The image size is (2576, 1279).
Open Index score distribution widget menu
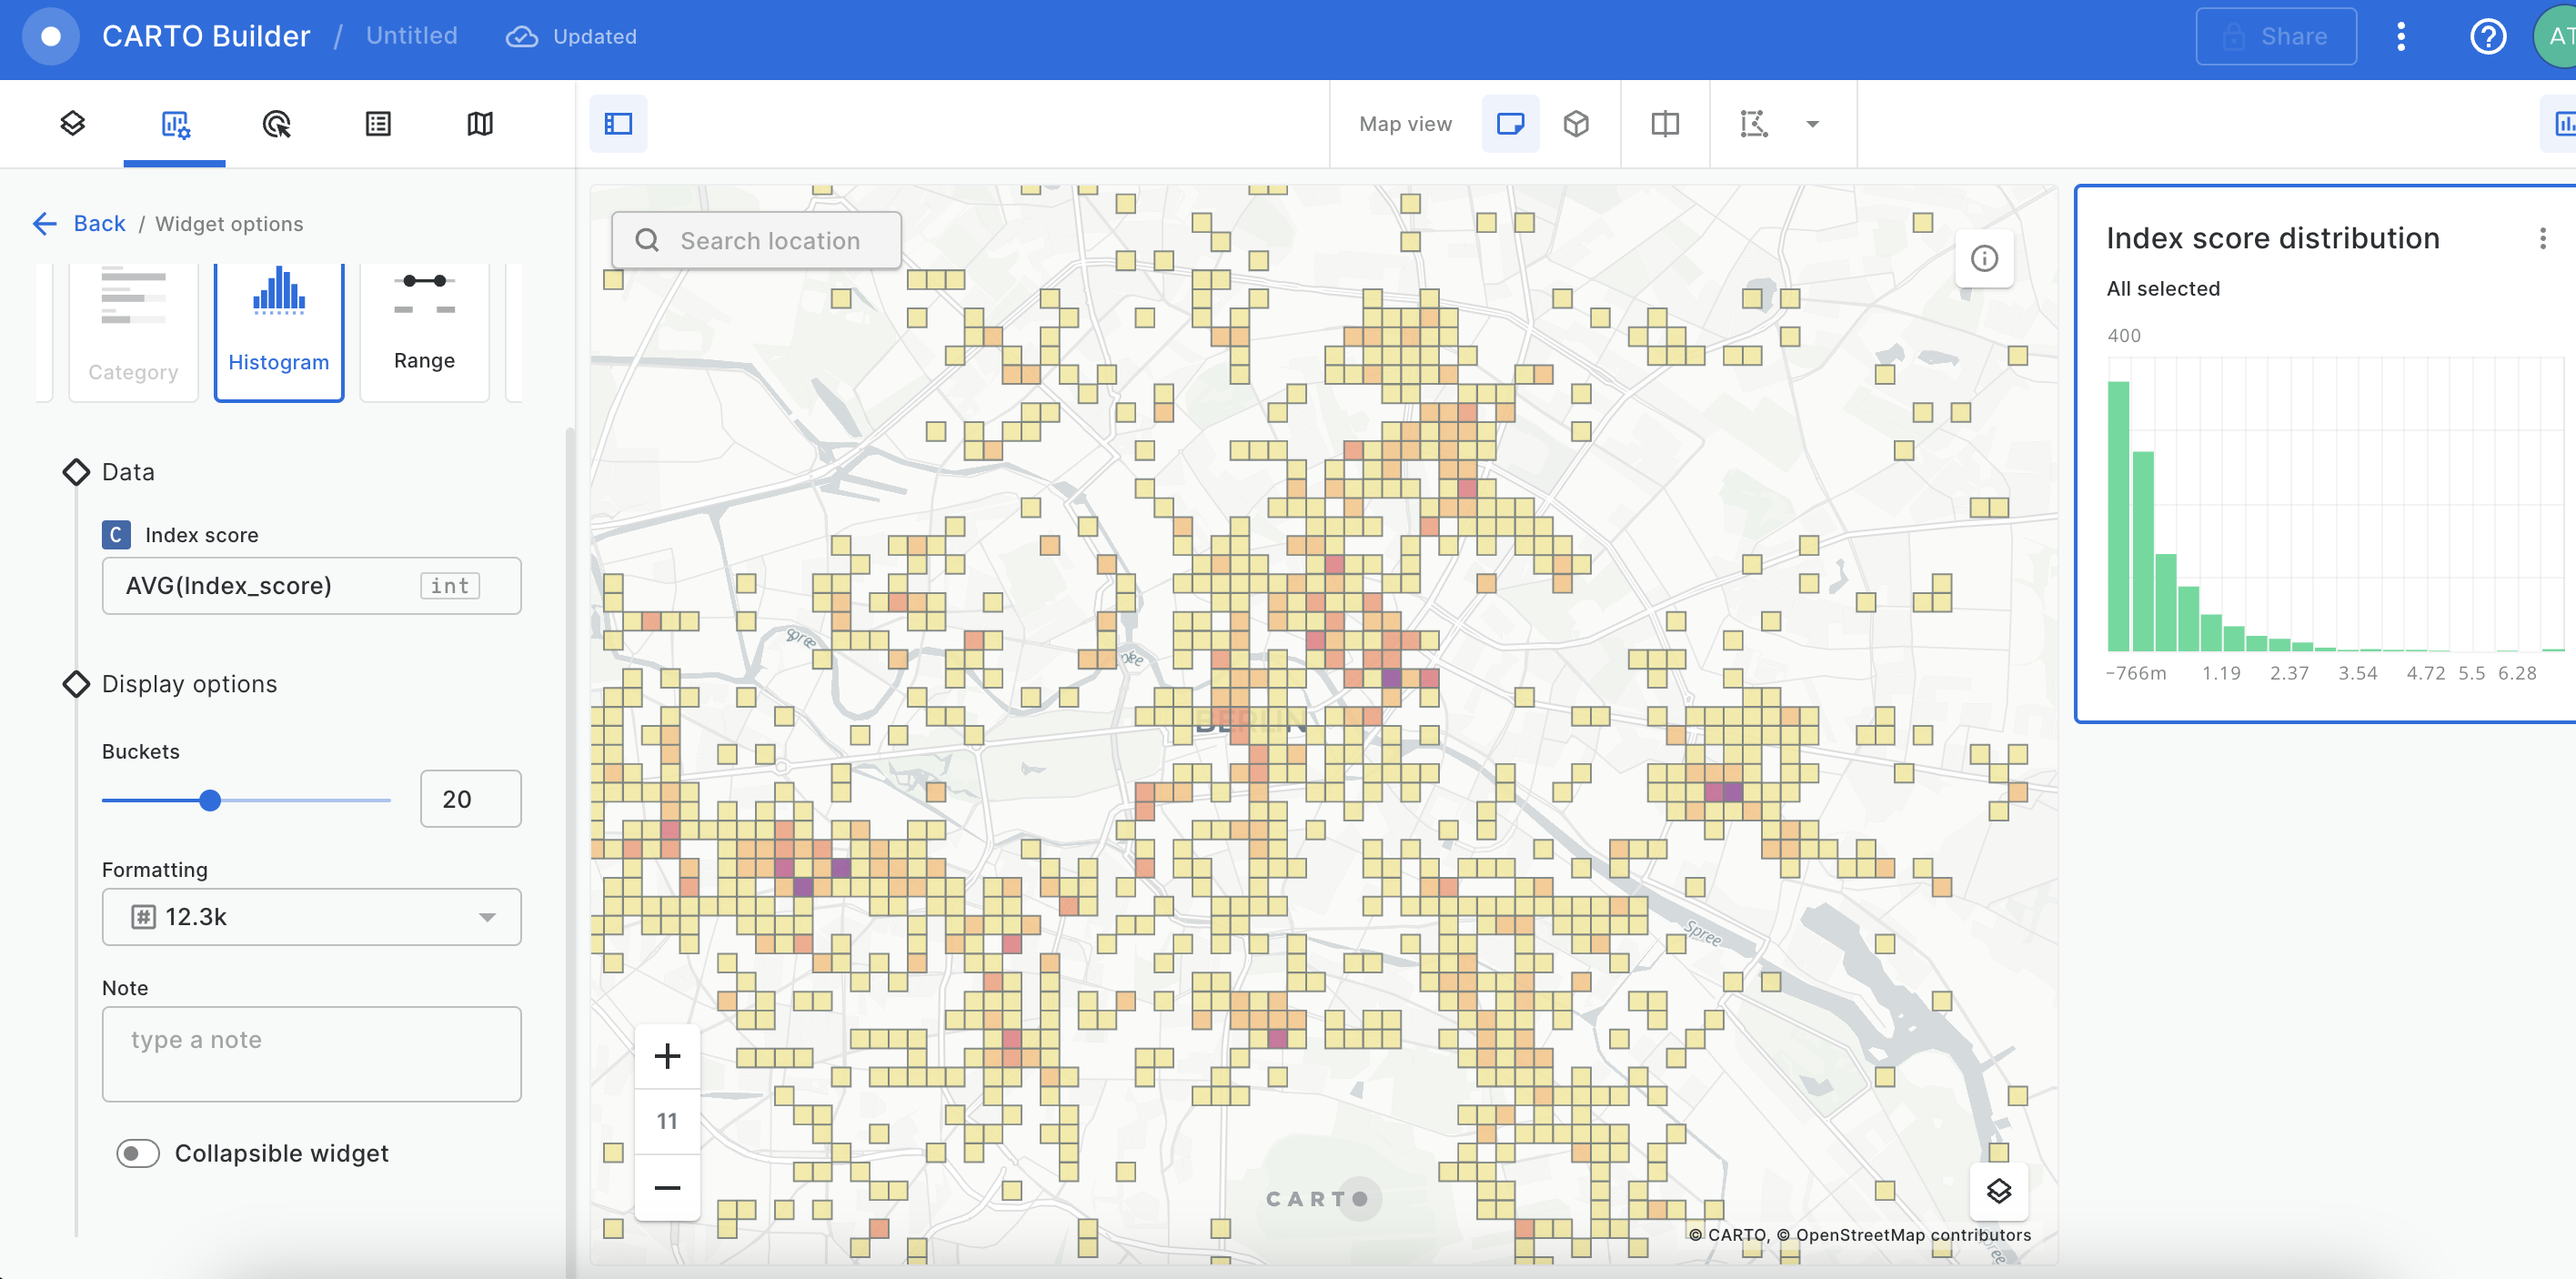tap(2542, 238)
